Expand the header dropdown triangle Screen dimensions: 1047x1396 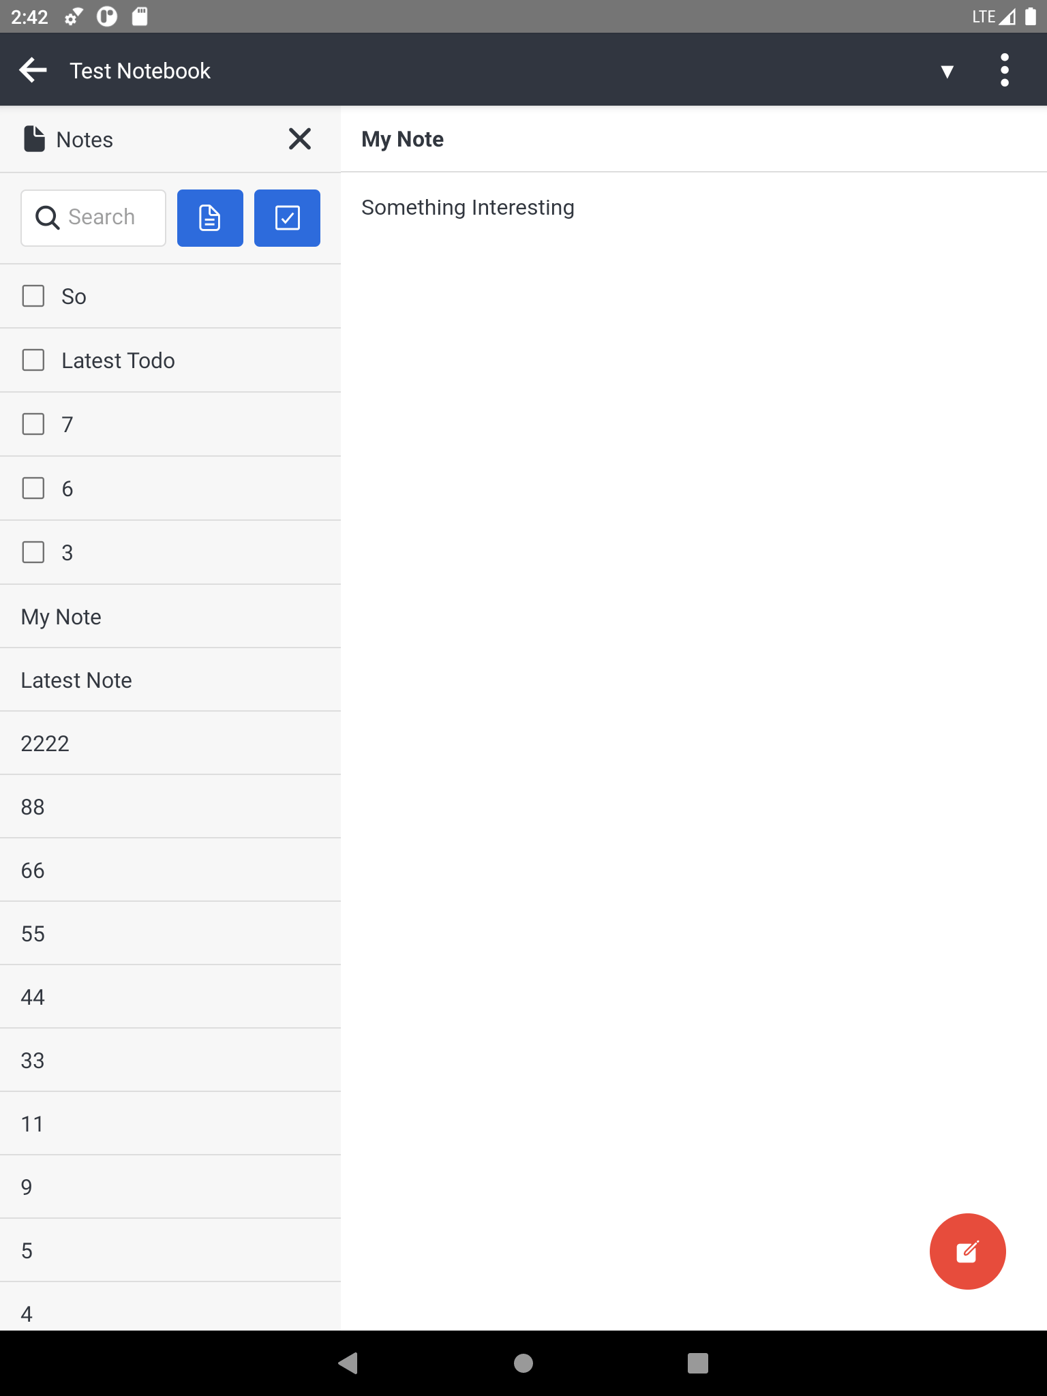point(947,72)
